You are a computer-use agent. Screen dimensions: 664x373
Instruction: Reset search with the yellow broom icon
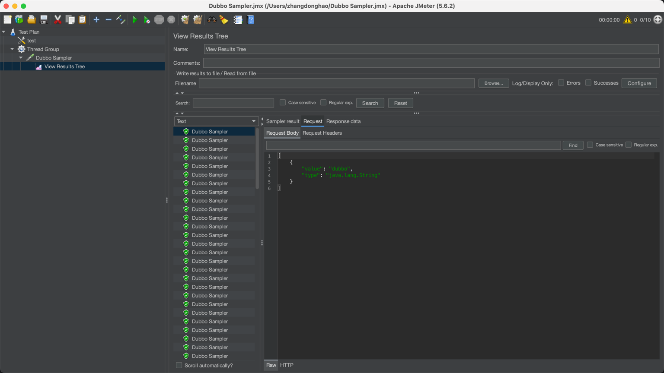223,19
